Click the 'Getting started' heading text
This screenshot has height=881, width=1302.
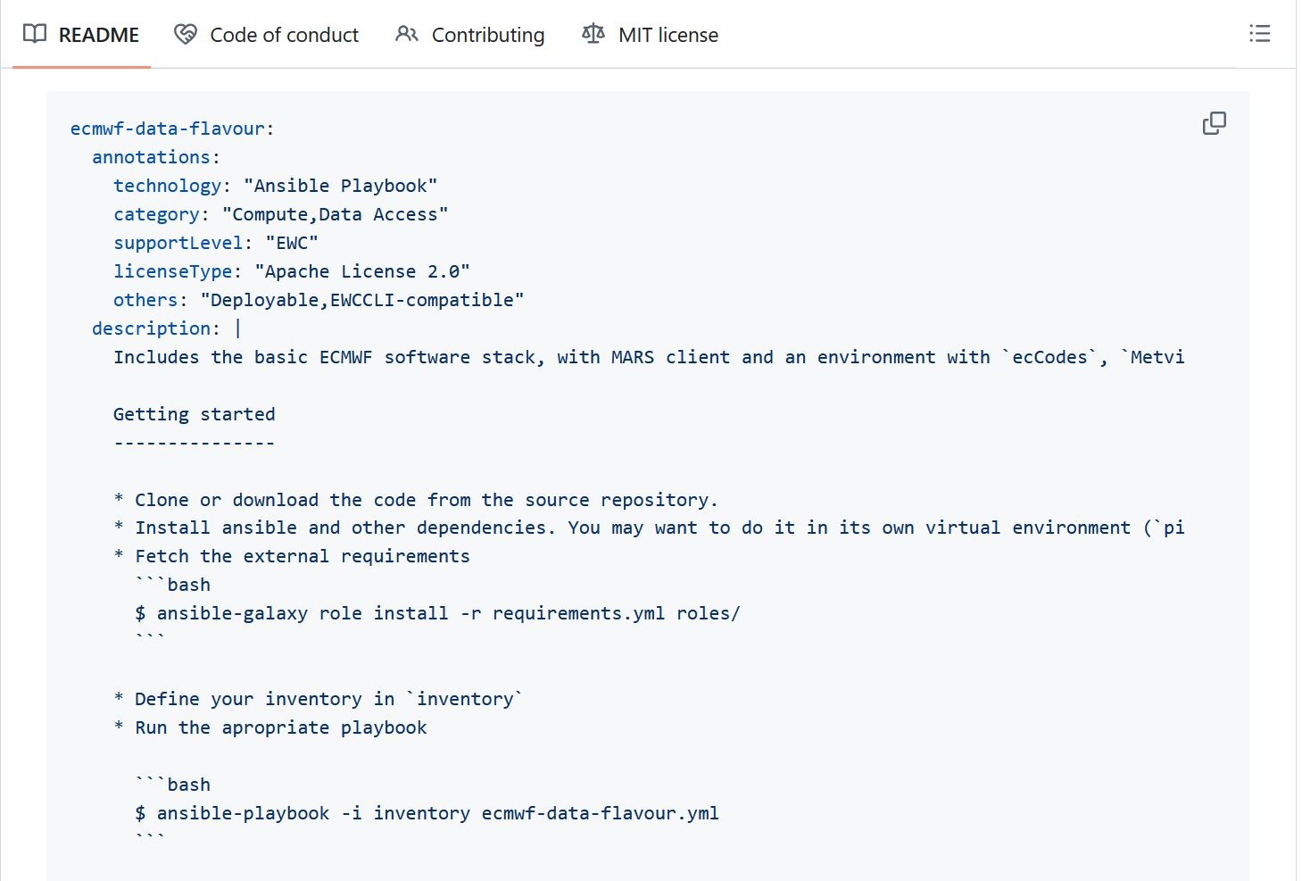(x=195, y=414)
